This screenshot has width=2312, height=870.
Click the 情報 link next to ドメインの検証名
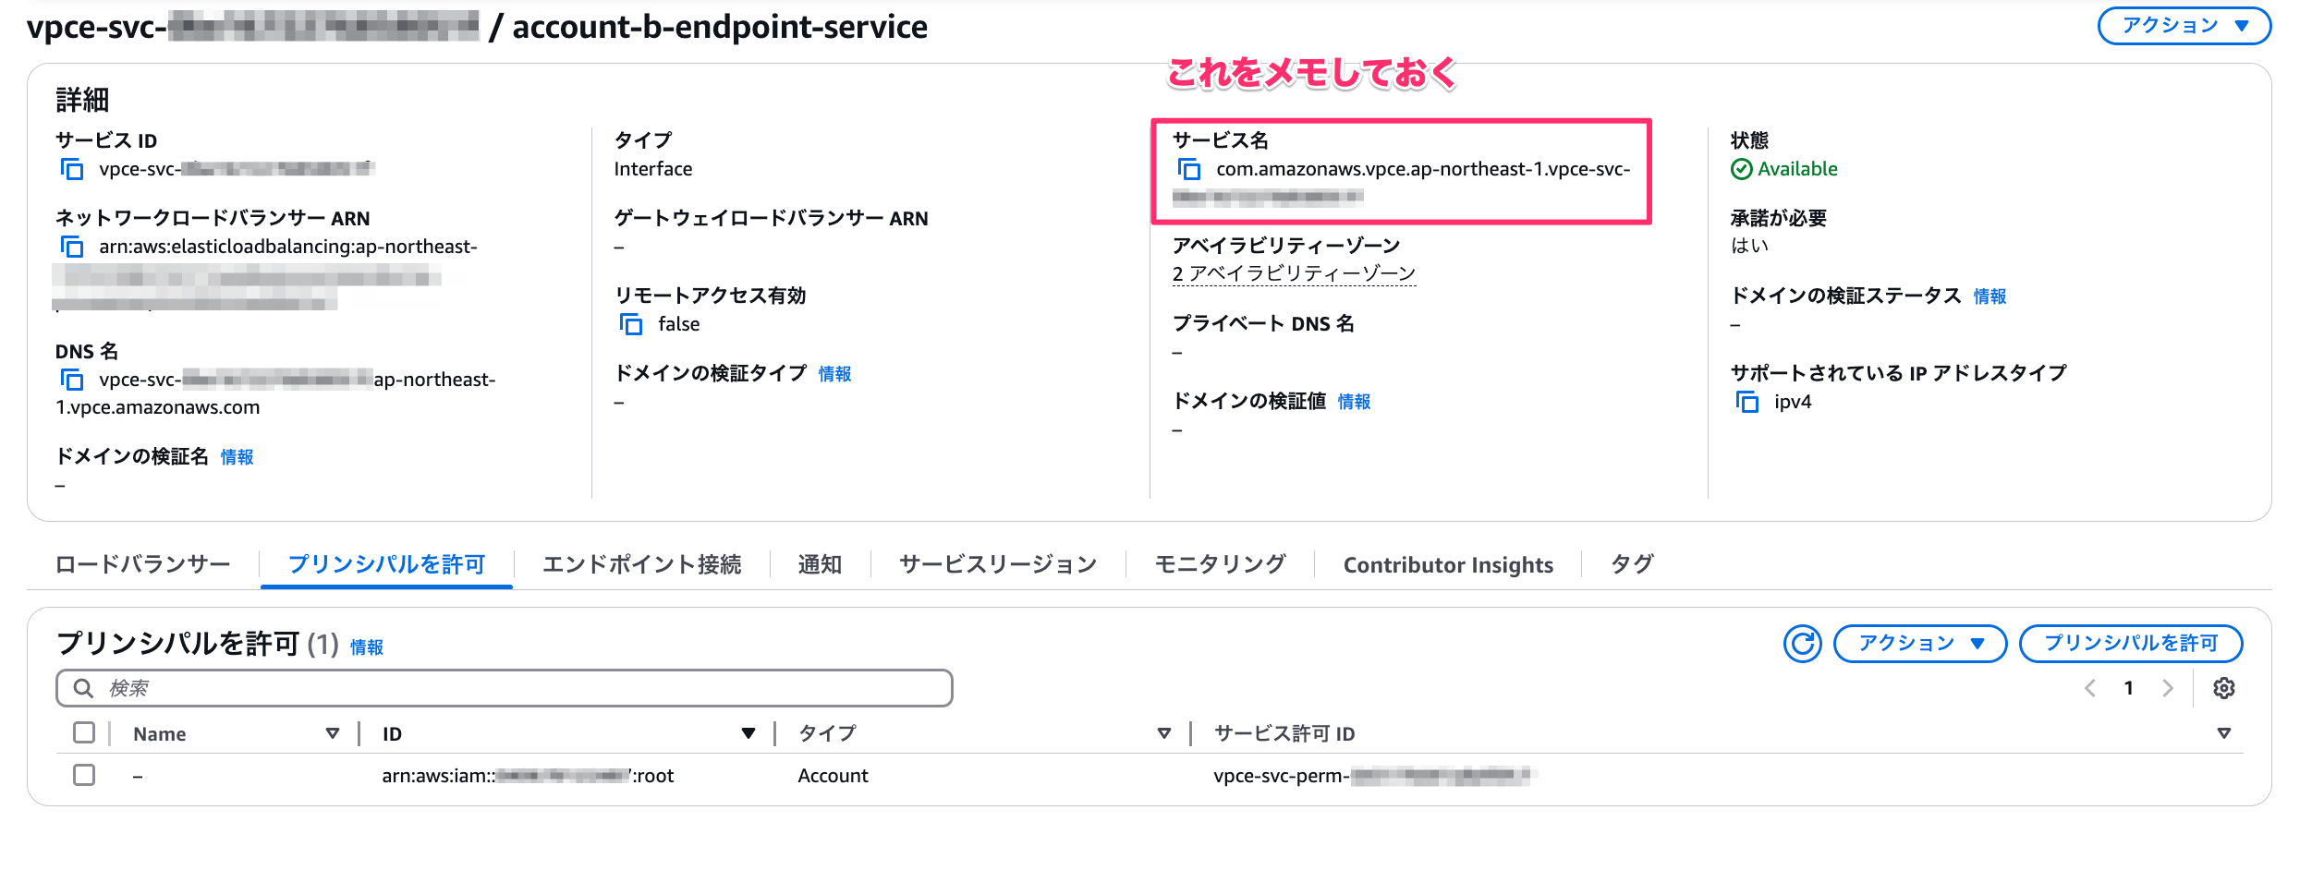(x=237, y=456)
